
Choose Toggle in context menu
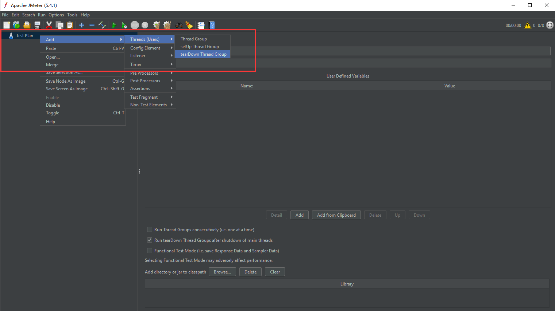click(82, 113)
